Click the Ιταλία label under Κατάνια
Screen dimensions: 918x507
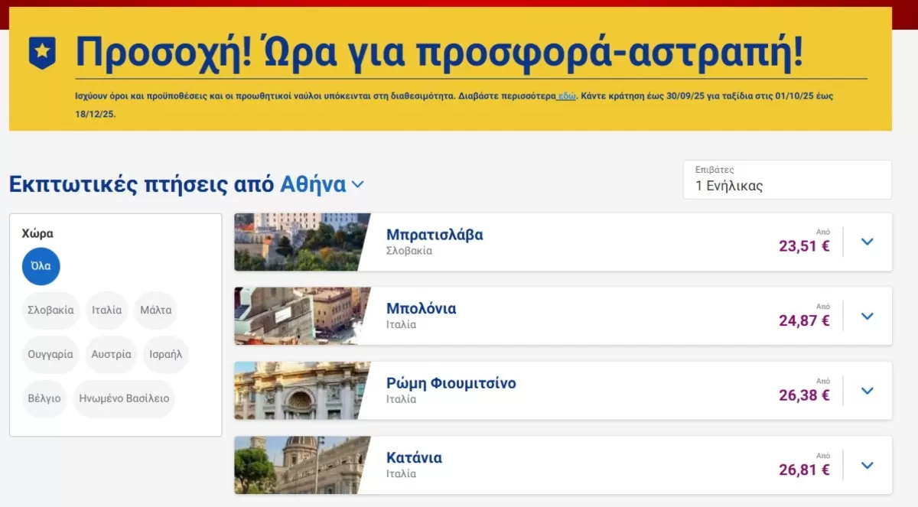(x=402, y=474)
